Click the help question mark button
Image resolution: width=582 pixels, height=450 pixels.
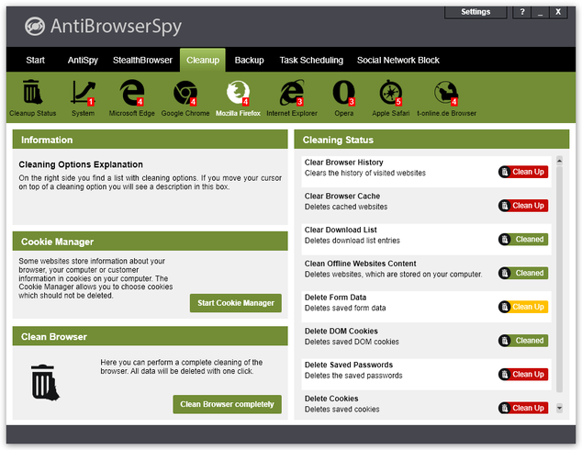pos(521,12)
